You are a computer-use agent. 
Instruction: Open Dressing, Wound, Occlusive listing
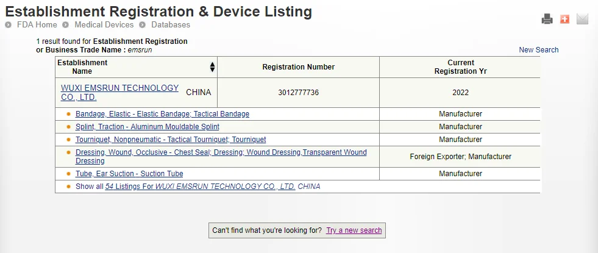pyautogui.click(x=221, y=152)
